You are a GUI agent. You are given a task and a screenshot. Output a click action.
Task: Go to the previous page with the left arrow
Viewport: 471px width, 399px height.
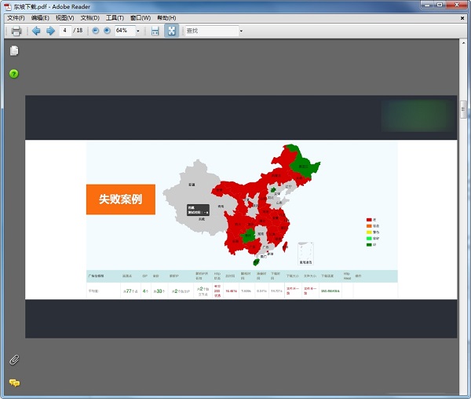pyautogui.click(x=36, y=31)
